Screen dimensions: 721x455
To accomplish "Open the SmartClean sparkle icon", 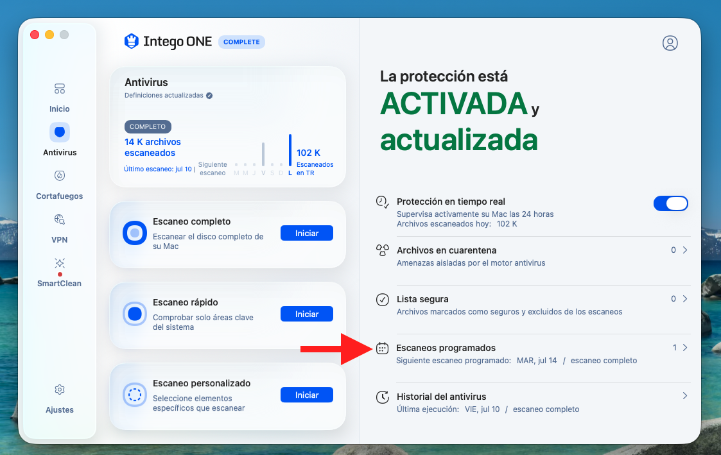I will [x=60, y=263].
